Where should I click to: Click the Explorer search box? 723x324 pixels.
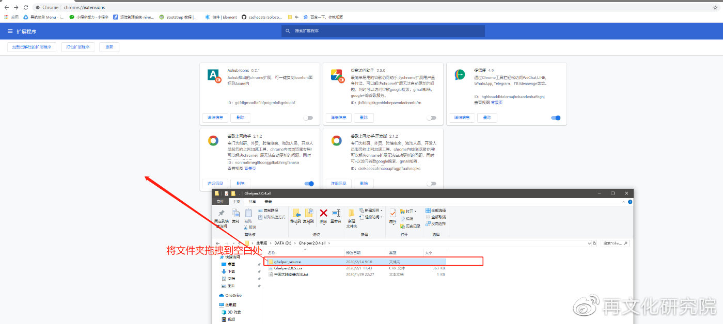pyautogui.click(x=615, y=243)
